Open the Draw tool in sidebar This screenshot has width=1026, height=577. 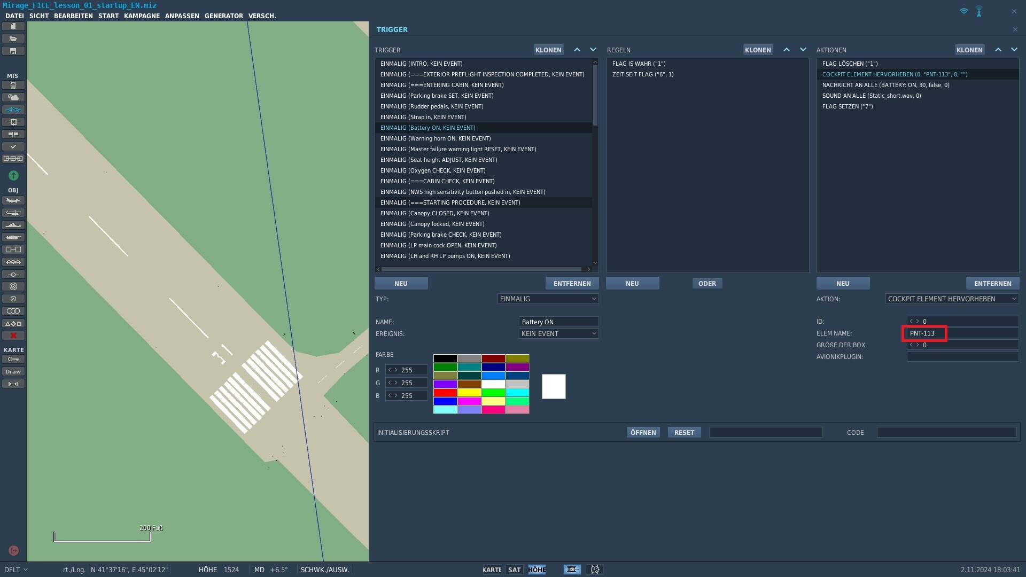[x=13, y=372]
